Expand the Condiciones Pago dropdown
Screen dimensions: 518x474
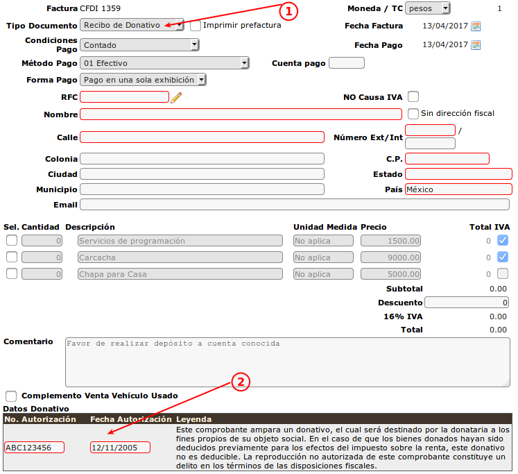pos(139,45)
